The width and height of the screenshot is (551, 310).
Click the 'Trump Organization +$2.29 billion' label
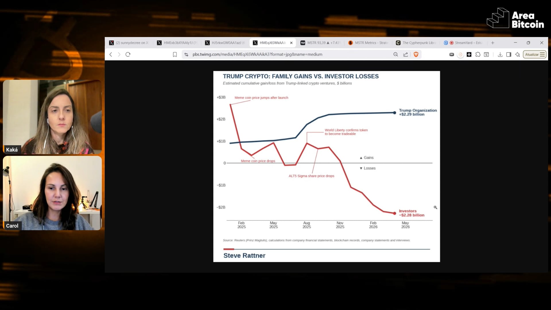pos(418,112)
